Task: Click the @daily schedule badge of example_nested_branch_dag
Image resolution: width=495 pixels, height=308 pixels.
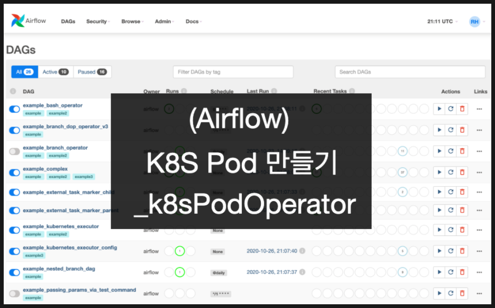Action: tap(218, 273)
